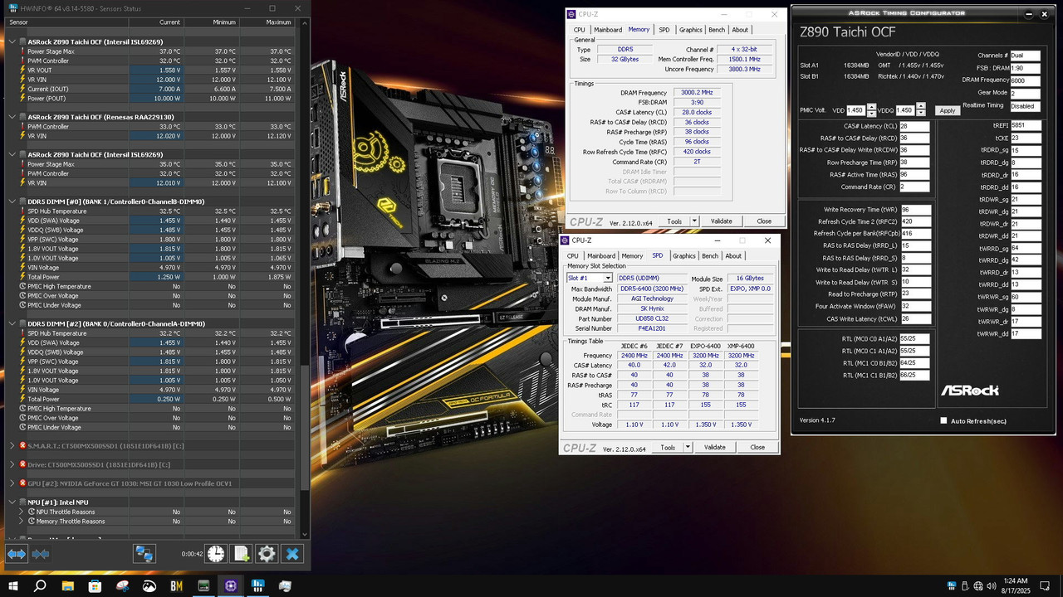Adjust the VDD voltage stepper arrows
The height and width of the screenshot is (597, 1063).
(871, 110)
